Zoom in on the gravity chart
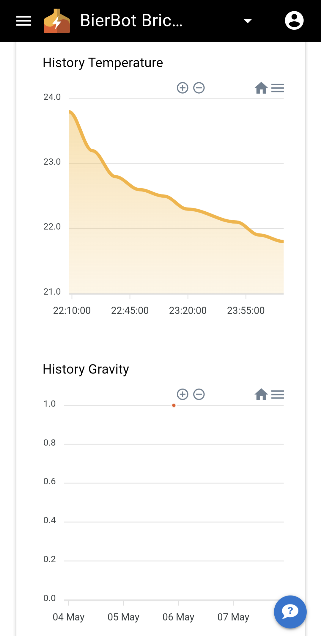The width and height of the screenshot is (321, 636). [x=182, y=395]
